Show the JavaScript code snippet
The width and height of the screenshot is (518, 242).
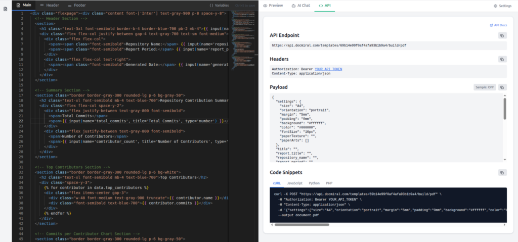295,183
